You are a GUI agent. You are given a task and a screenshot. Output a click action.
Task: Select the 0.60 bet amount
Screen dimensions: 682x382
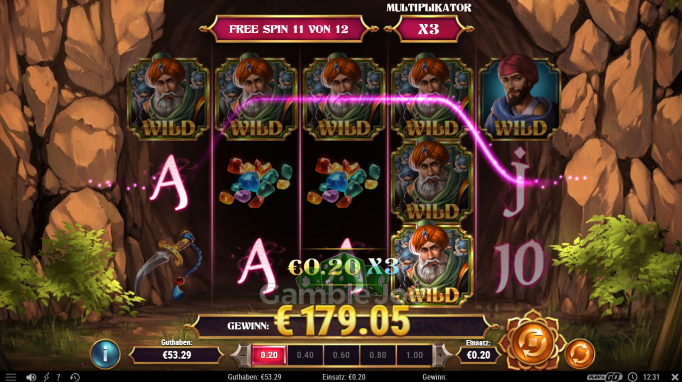point(341,355)
